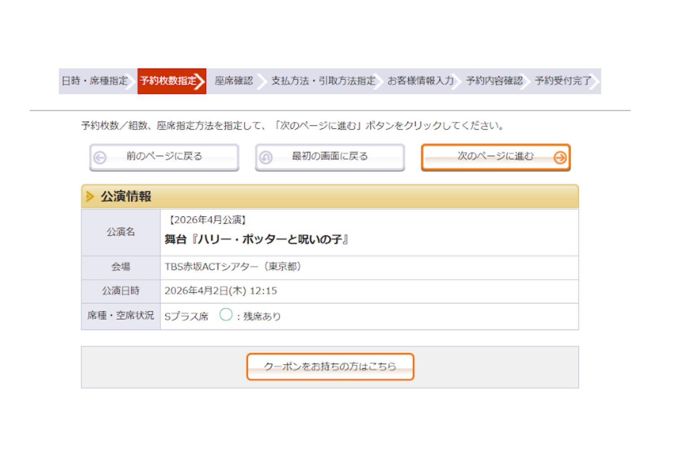Click the left arrow icon on the previous page button
The image size is (674, 449).
[100, 158]
